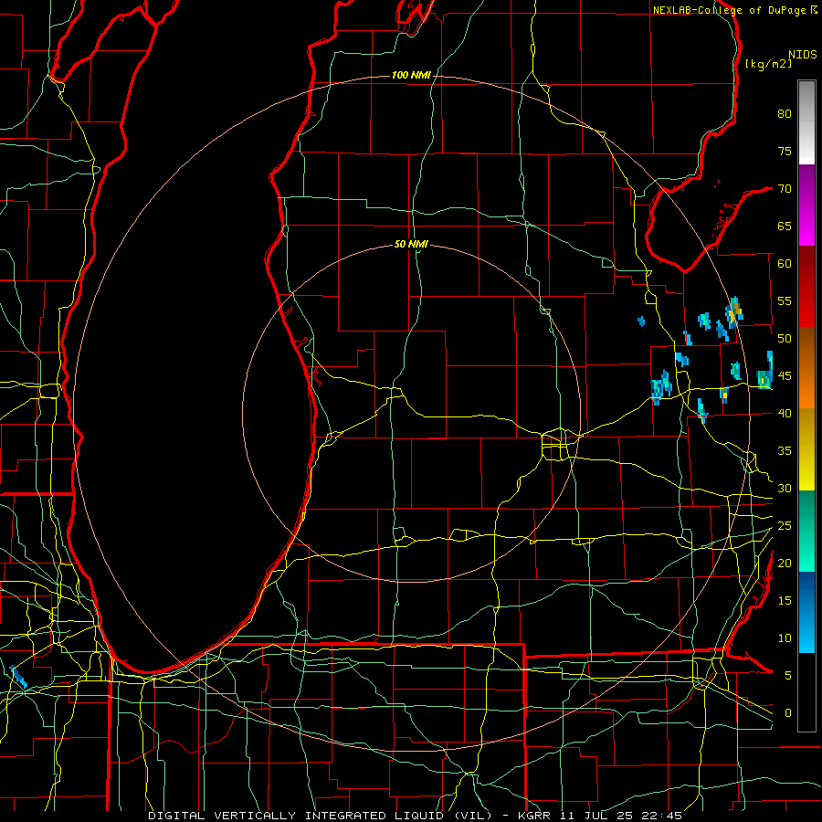The image size is (822, 822).
Task: Click the 65 value on the color scale
Action: [785, 226]
